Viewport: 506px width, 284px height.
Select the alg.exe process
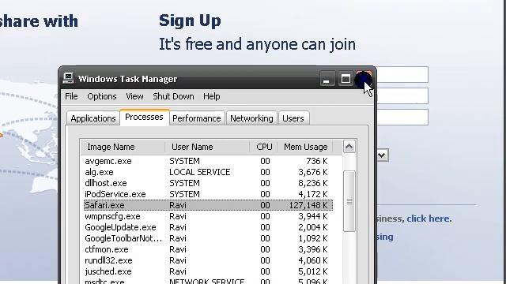coord(208,172)
